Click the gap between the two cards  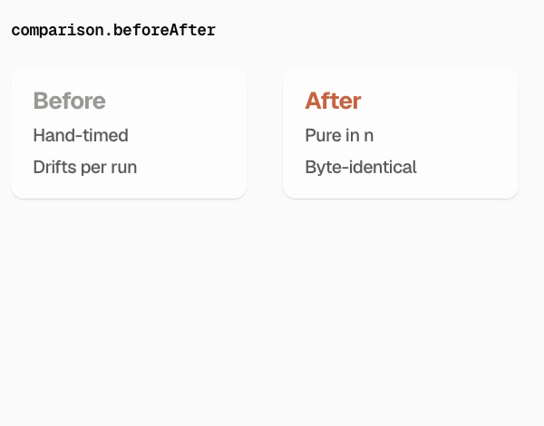(x=265, y=133)
